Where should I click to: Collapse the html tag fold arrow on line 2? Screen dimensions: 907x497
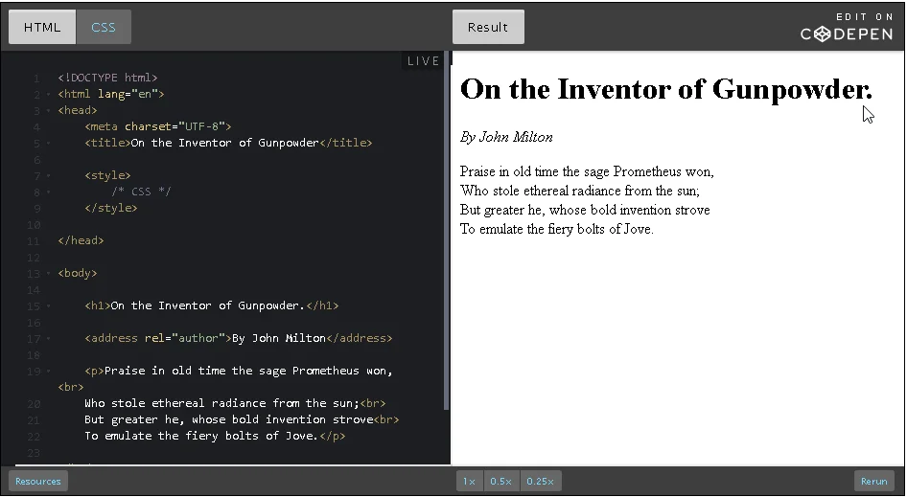tap(48, 95)
